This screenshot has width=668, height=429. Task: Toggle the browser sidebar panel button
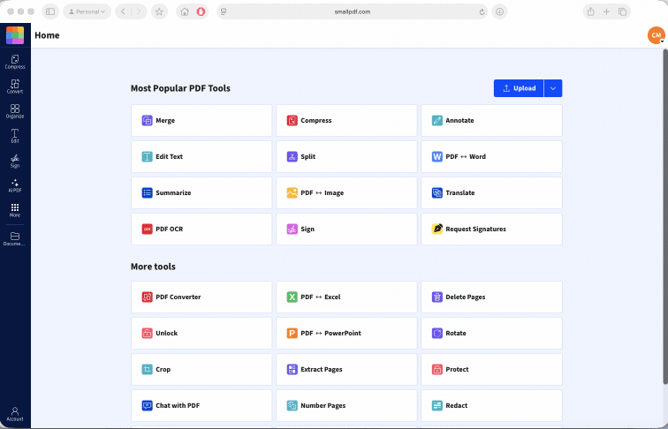click(x=50, y=11)
